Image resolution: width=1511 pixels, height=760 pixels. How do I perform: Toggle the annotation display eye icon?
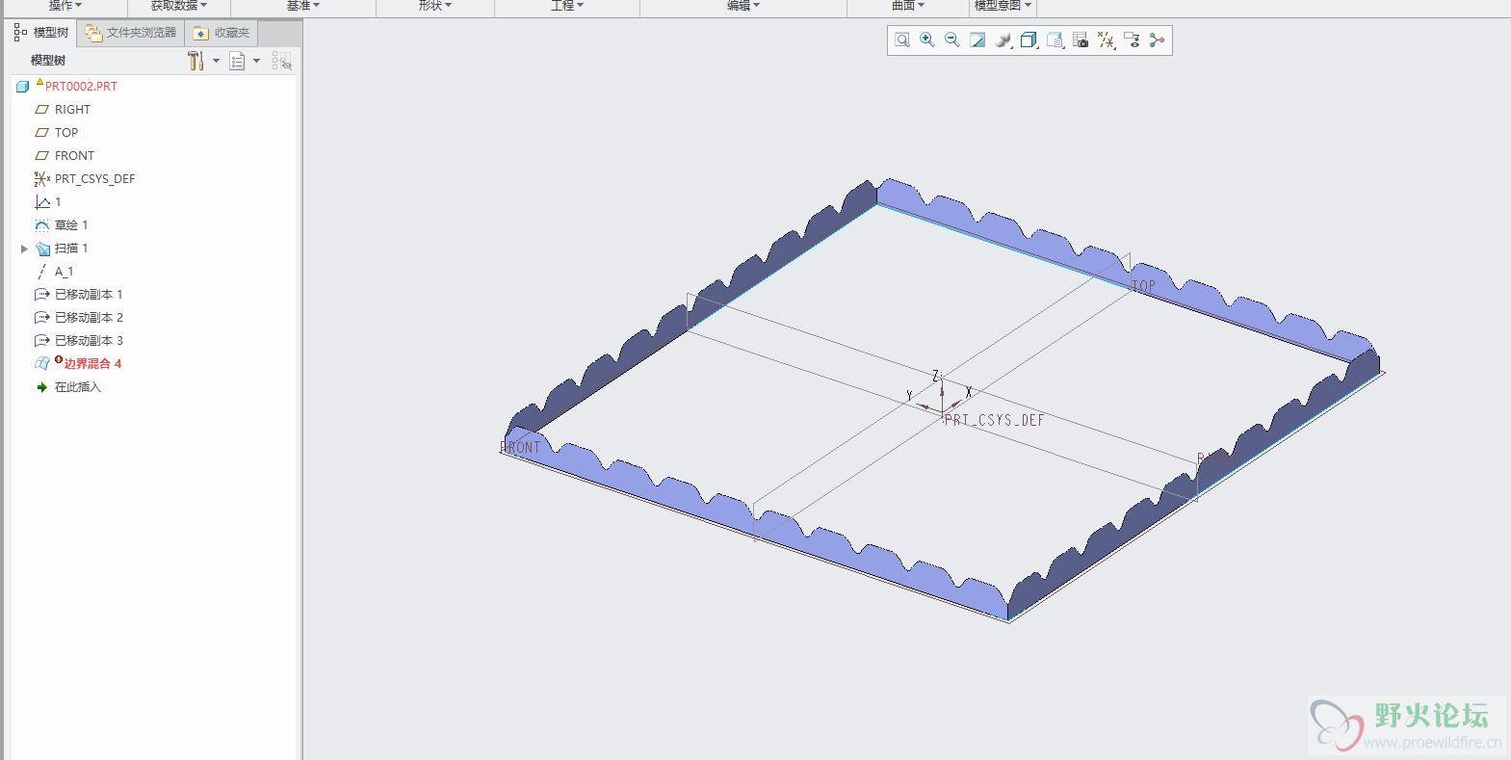[x=1132, y=39]
